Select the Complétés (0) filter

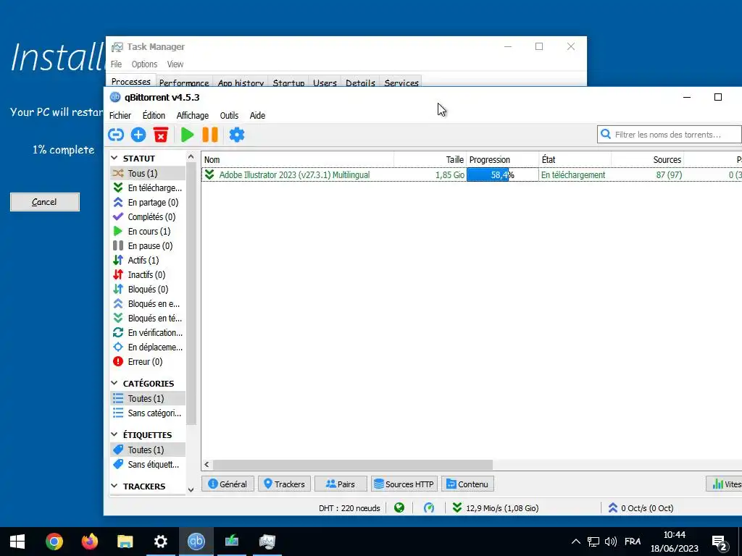tap(148, 217)
